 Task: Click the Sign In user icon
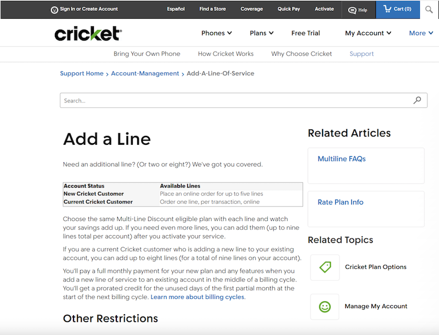click(54, 9)
